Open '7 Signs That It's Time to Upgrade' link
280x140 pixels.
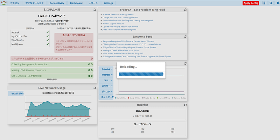129,47
